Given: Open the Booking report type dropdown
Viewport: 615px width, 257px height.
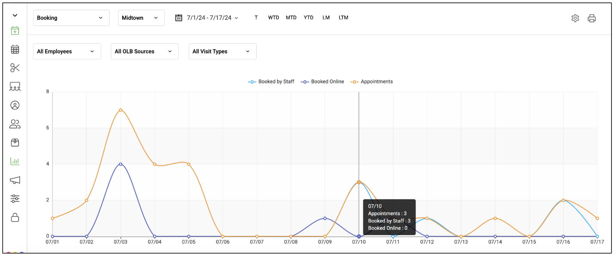Looking at the screenshot, I should [x=71, y=18].
